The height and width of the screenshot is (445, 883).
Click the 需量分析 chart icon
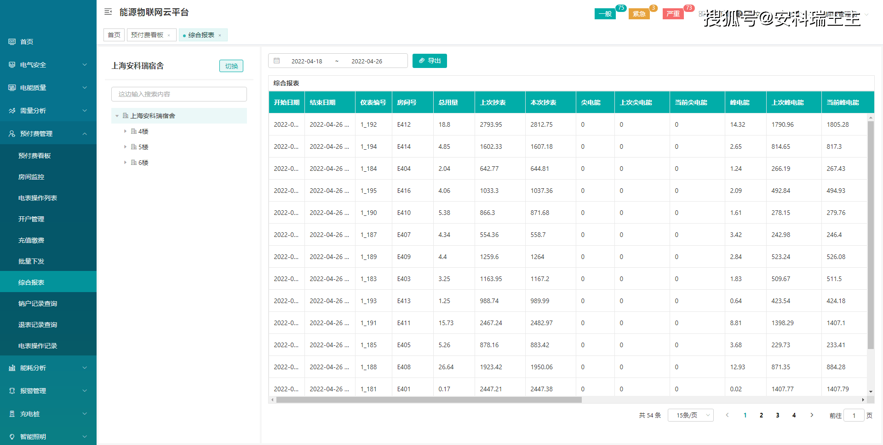tap(12, 111)
